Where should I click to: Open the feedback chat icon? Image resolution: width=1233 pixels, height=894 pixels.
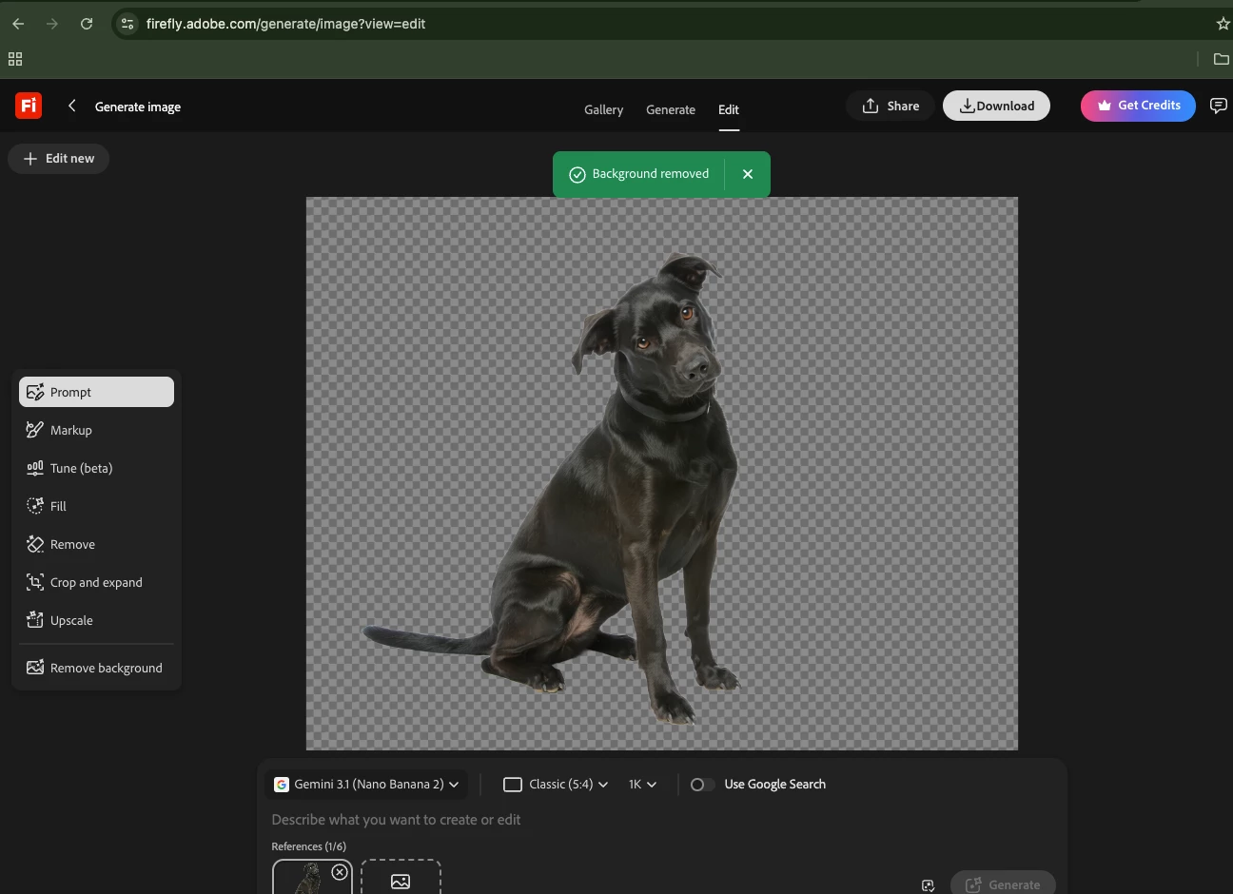1218,106
